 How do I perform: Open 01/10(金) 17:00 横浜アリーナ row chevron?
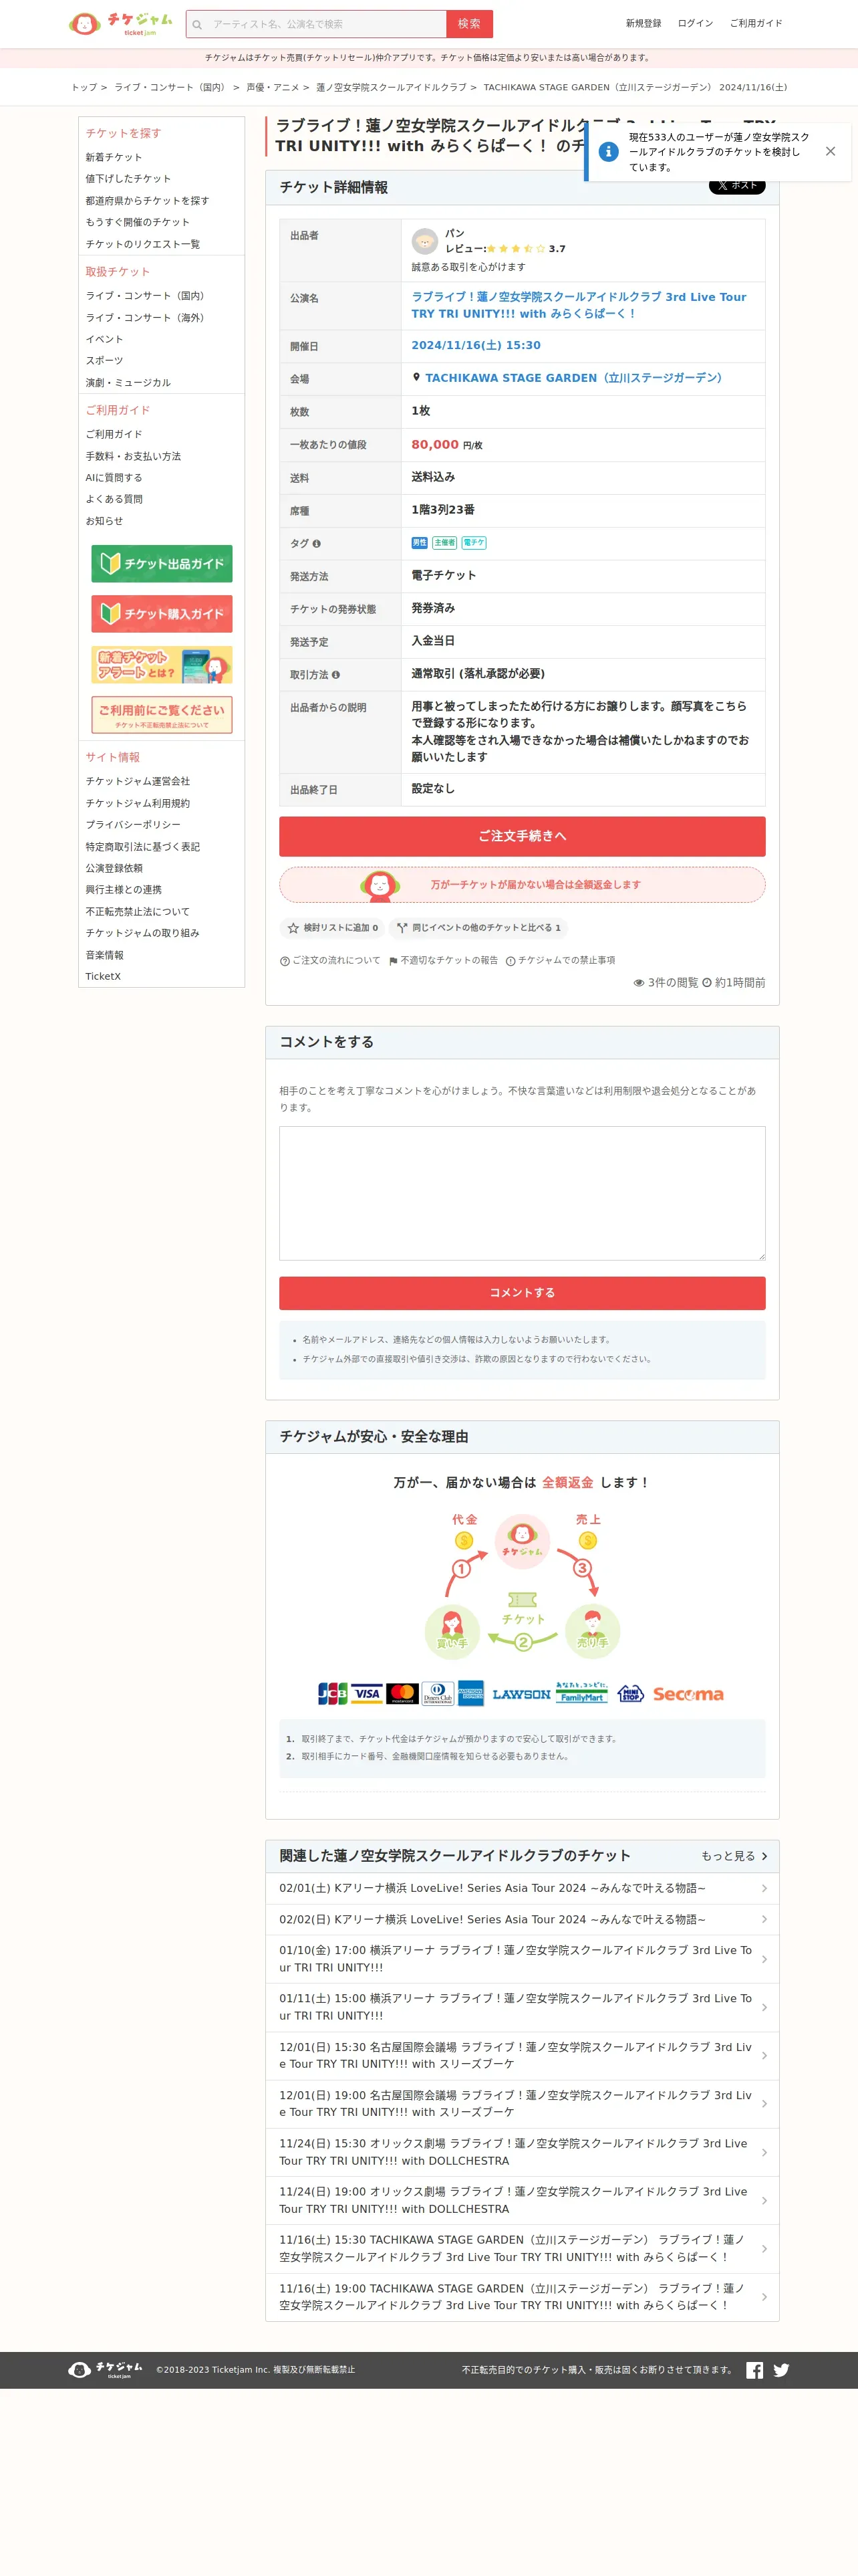click(764, 1959)
